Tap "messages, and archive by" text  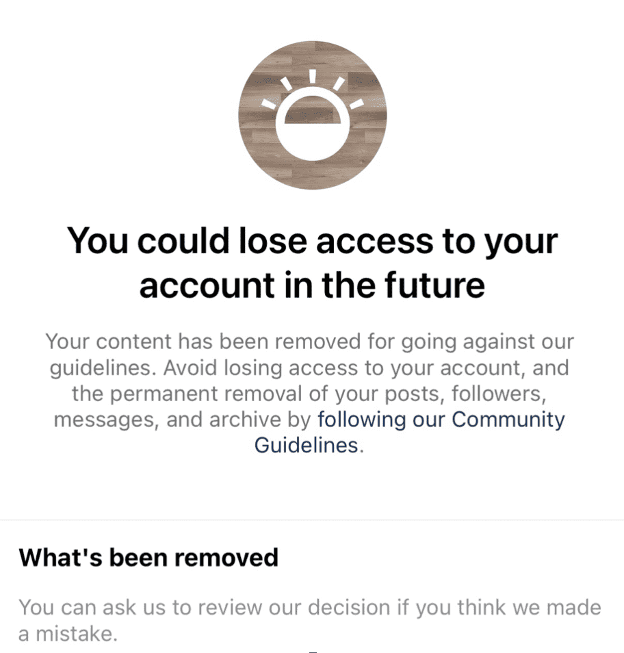[182, 419]
